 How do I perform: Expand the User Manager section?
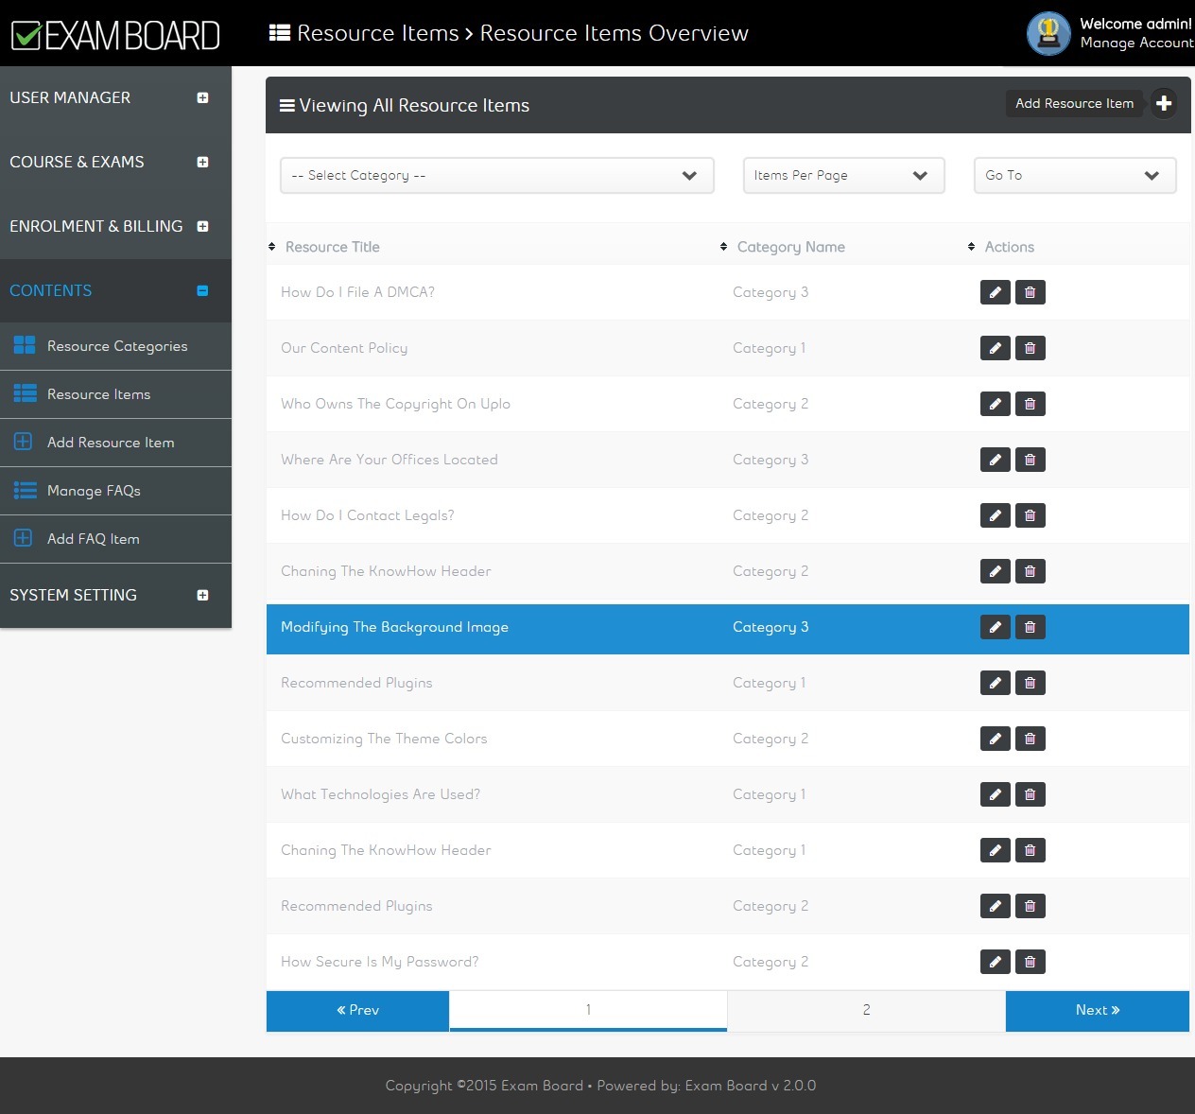point(202,98)
